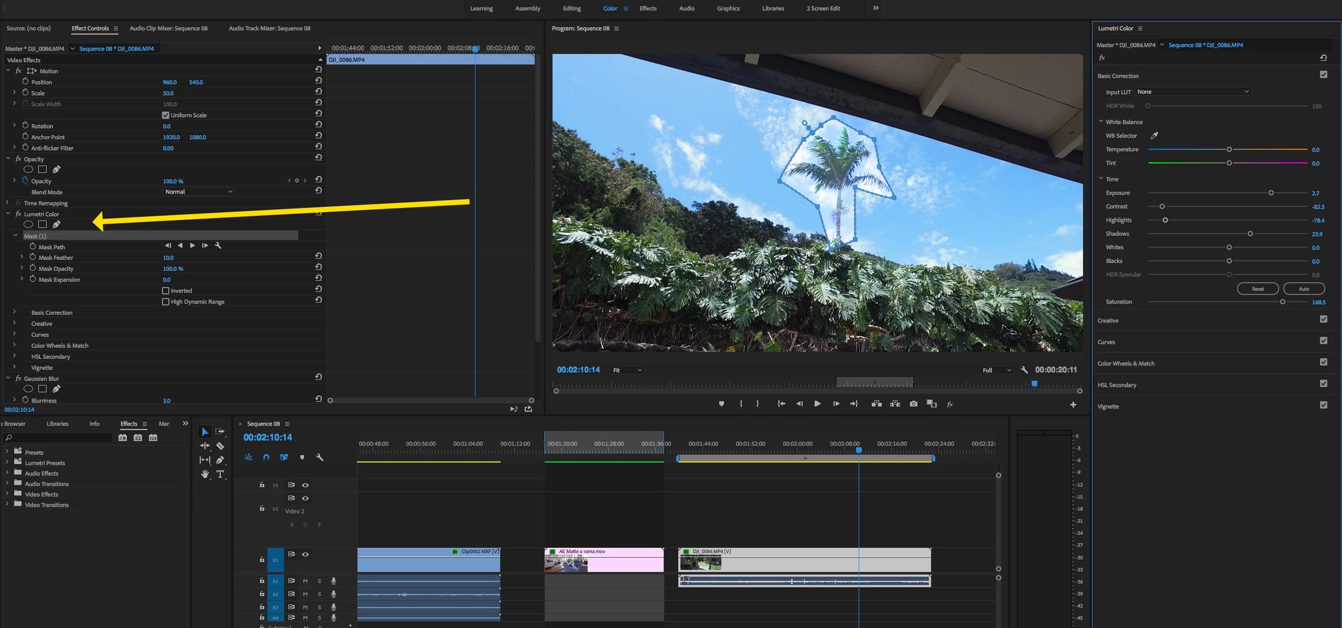This screenshot has height=628, width=1342.
Task: Click the Reset tone button
Action: point(1258,289)
